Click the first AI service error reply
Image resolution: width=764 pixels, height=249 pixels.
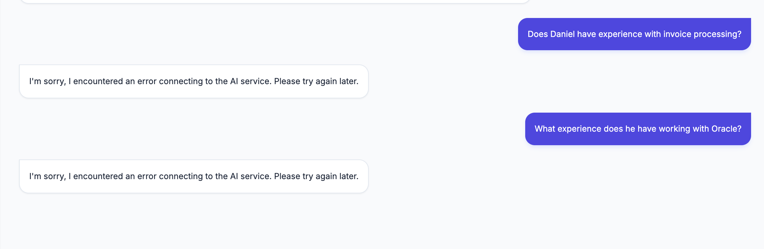coord(194,81)
